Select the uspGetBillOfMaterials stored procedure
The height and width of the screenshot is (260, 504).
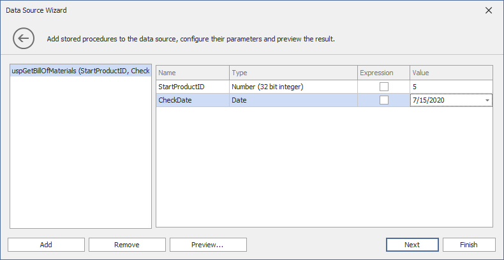point(80,71)
